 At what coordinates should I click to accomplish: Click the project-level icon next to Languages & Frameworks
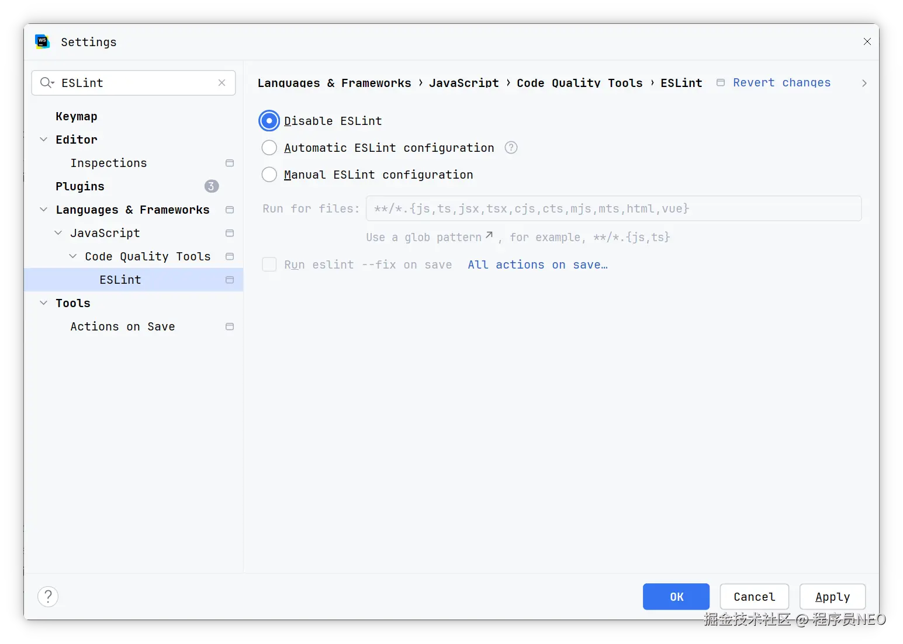(230, 210)
